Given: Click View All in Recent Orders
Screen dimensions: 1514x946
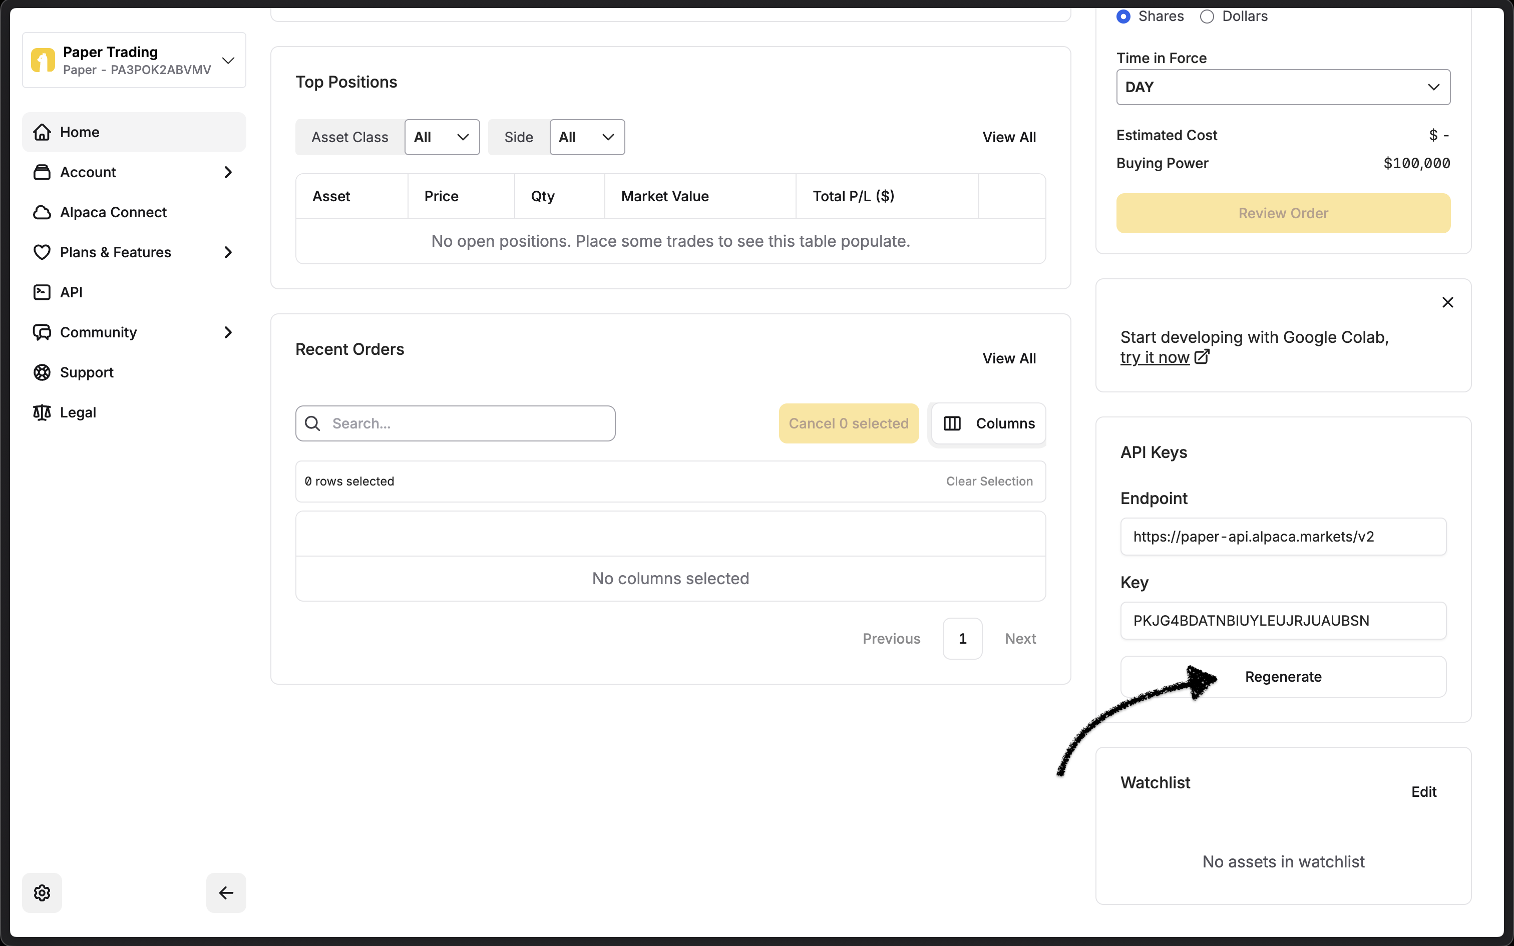Looking at the screenshot, I should (x=1008, y=358).
